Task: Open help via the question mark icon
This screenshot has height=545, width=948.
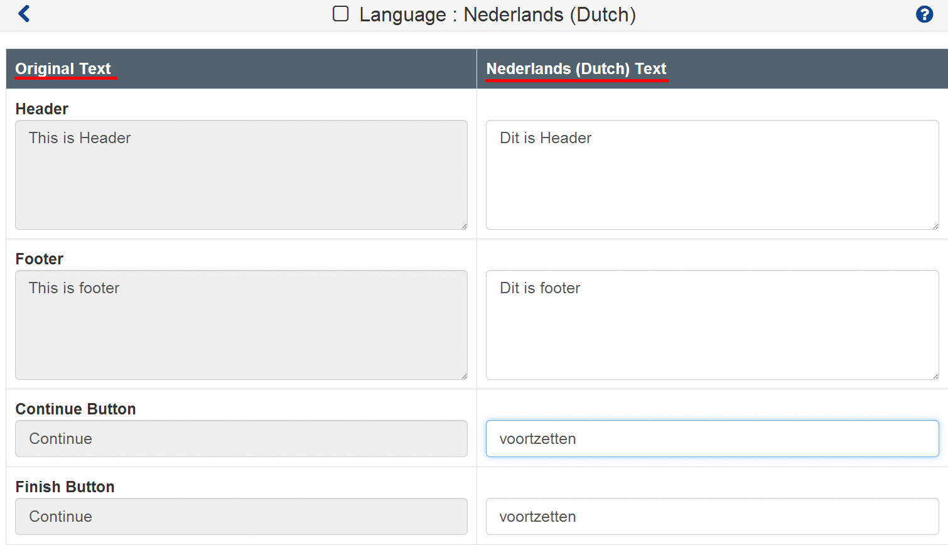Action: click(x=924, y=14)
